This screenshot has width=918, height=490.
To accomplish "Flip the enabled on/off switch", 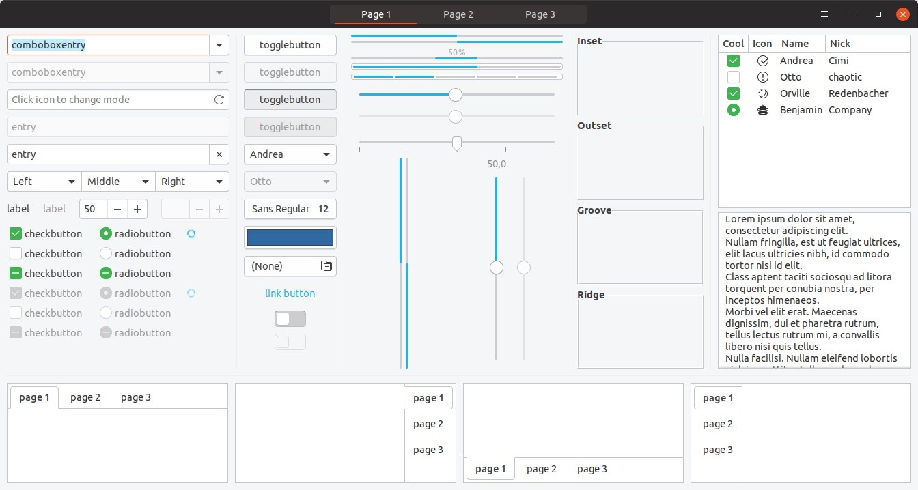I will pos(290,319).
